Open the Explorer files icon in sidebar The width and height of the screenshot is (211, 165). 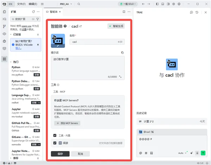pyautogui.click(x=4, y=12)
